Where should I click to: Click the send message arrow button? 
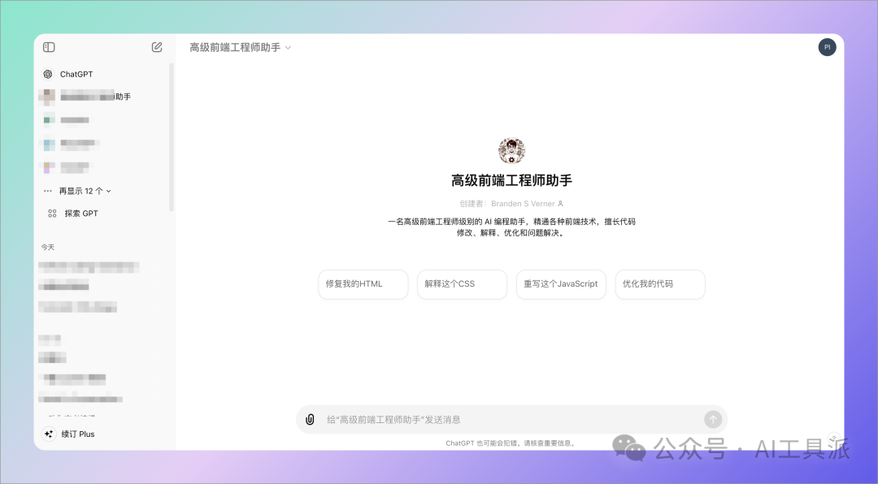(713, 420)
